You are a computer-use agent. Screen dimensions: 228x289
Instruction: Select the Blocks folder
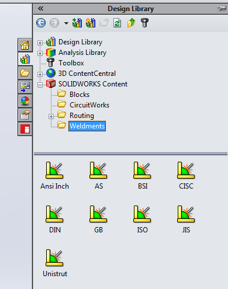[80, 95]
